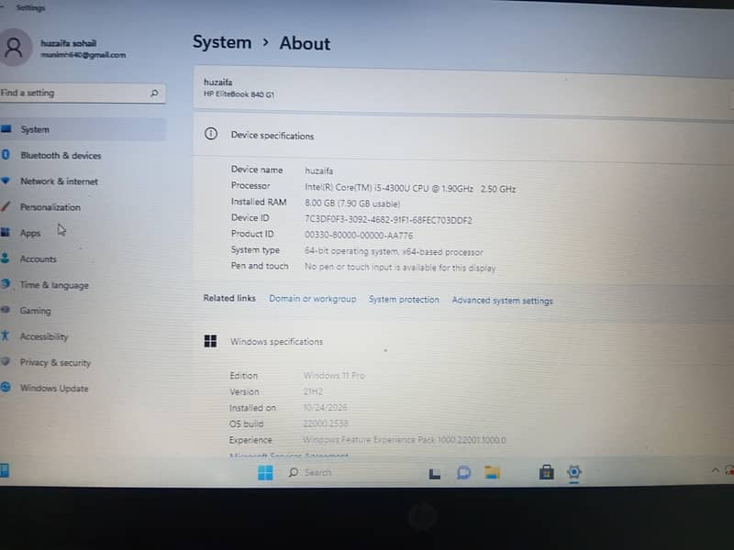734x550 pixels.
Task: Click the Personalization brush icon
Action: (6, 205)
